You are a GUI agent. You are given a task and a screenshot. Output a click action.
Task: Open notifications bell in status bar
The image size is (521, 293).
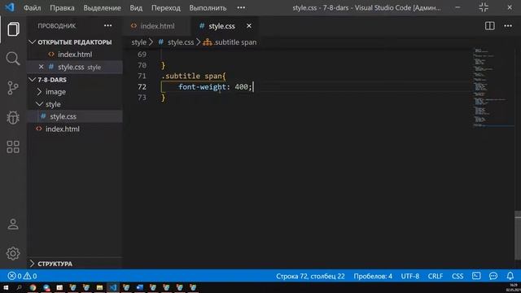[x=510, y=276]
